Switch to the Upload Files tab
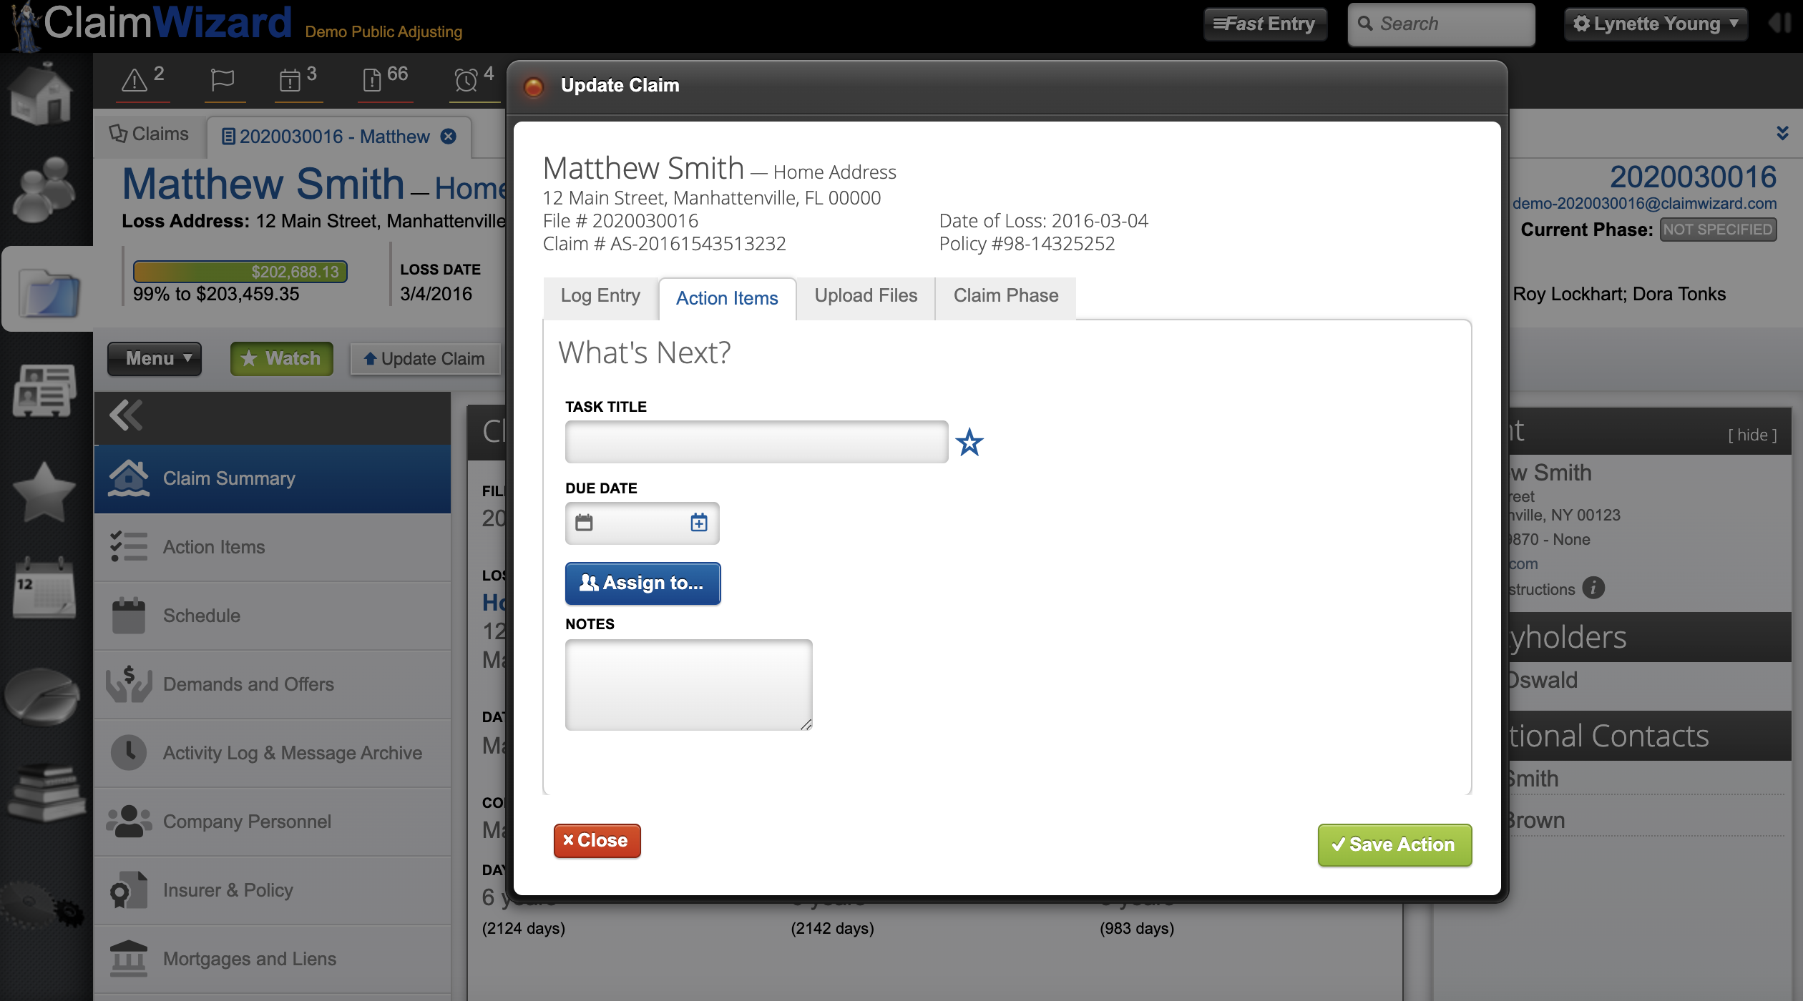1803x1001 pixels. (866, 296)
